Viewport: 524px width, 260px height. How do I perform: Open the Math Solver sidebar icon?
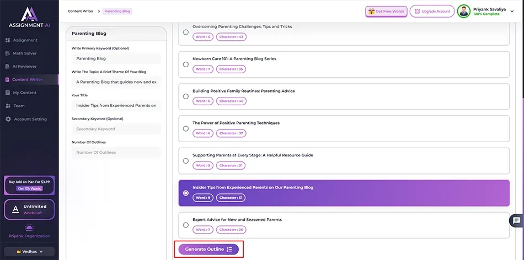[x=8, y=53]
